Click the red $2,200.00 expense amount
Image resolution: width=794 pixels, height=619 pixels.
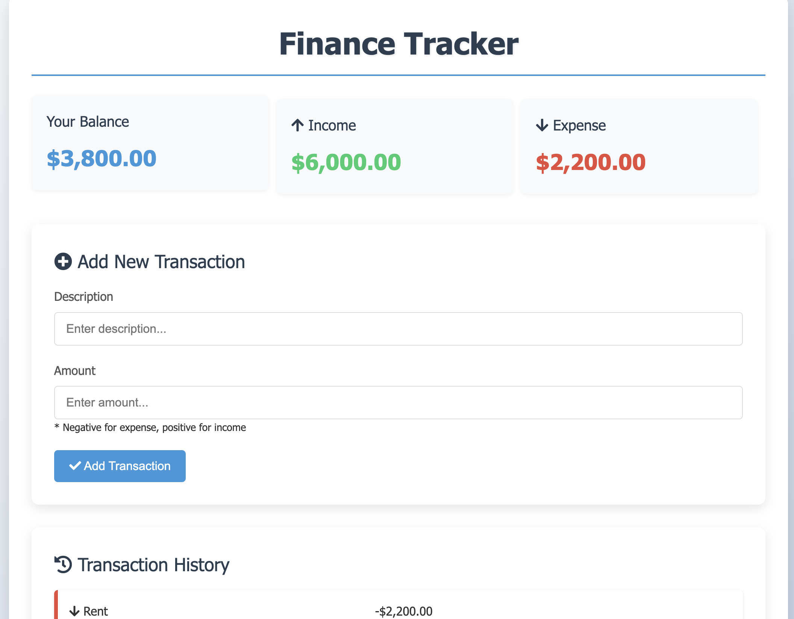point(591,162)
